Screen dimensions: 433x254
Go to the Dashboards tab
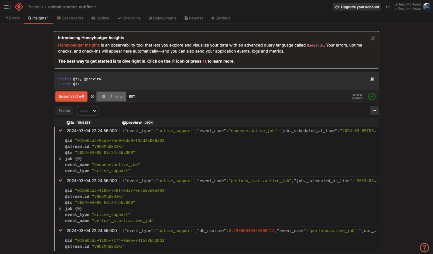pos(70,18)
